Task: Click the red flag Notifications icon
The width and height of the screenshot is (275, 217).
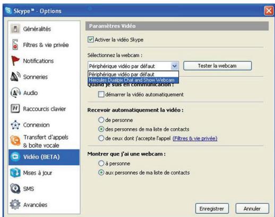Action: point(15,60)
